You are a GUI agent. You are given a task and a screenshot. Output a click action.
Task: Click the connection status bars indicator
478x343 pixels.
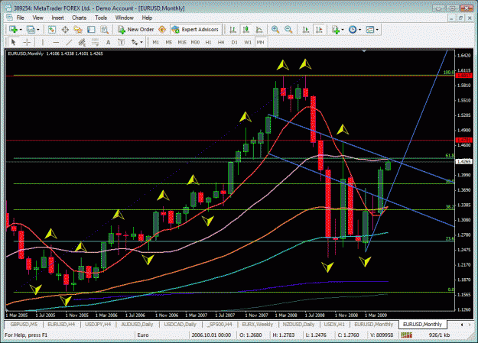click(x=406, y=335)
